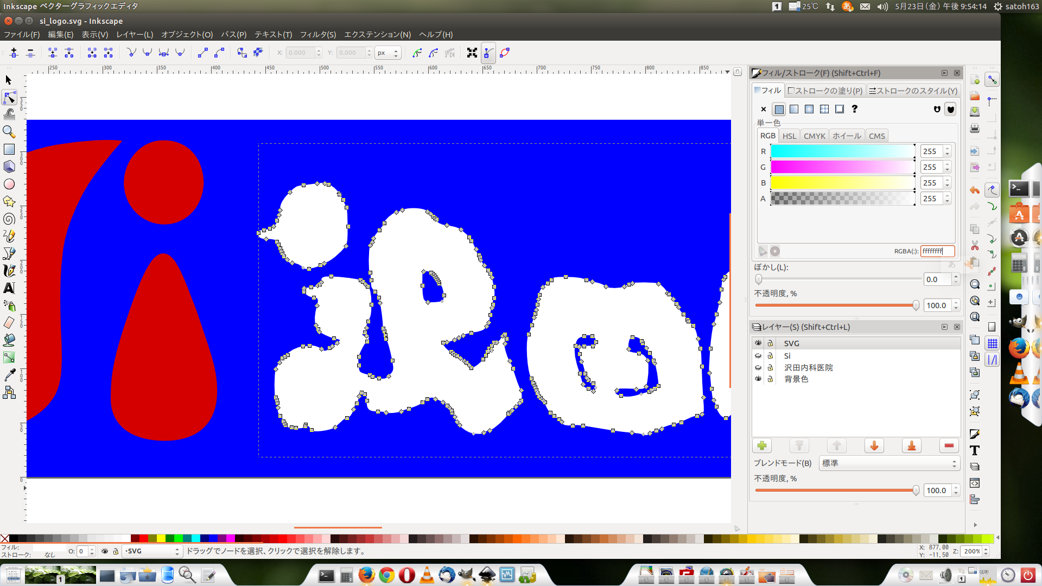Select the Node edit tool
1042x586 pixels.
click(x=9, y=98)
